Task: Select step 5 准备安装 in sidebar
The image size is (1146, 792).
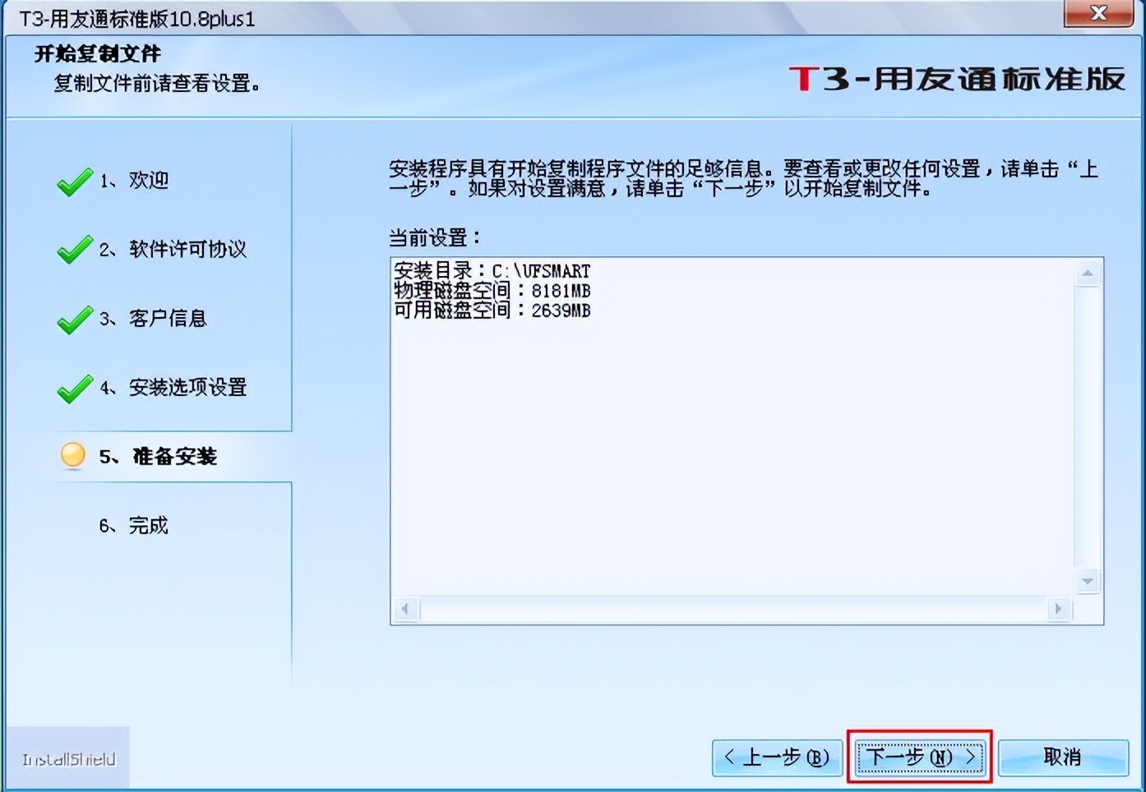Action: coord(160,457)
